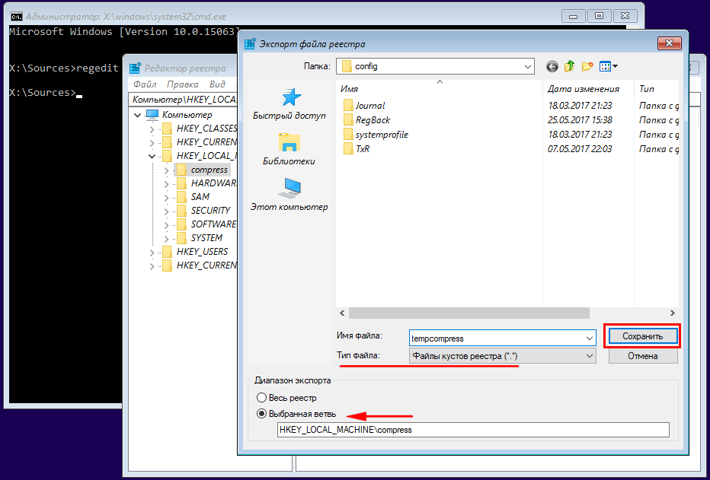Image resolution: width=710 pixels, height=480 pixels.
Task: Select the SAM key folder icon
Action: coord(181,197)
